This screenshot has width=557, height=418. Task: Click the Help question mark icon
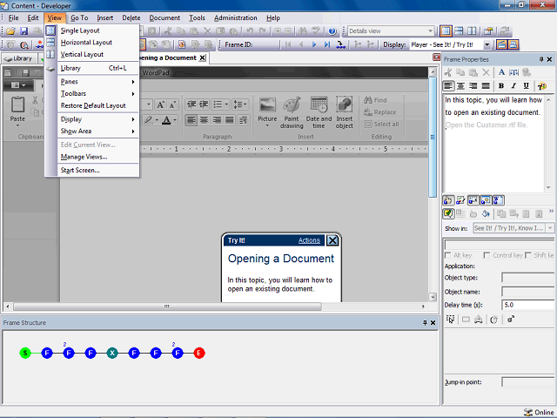[x=332, y=31]
